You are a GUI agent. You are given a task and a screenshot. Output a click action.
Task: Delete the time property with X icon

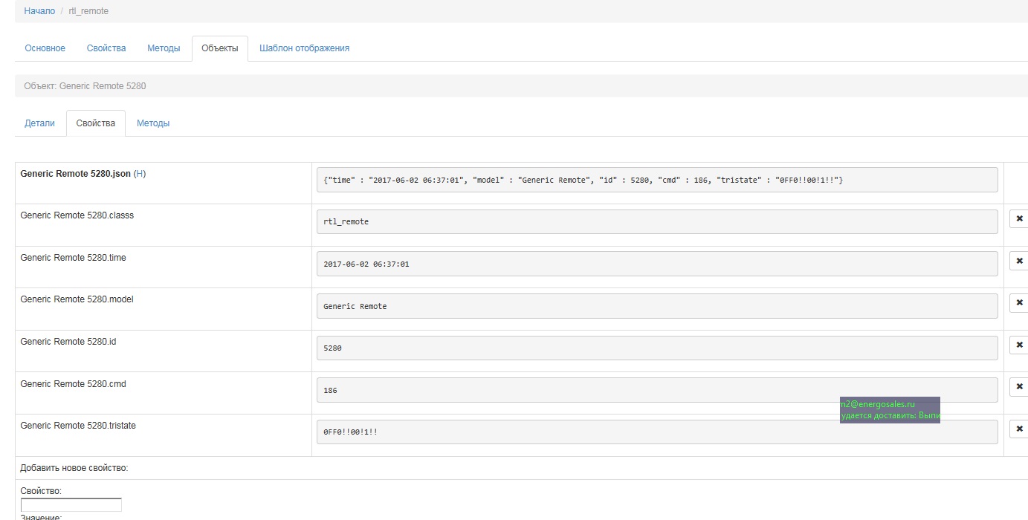(x=1019, y=261)
